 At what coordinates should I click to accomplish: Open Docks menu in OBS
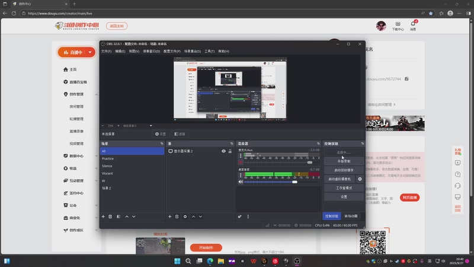(x=152, y=51)
